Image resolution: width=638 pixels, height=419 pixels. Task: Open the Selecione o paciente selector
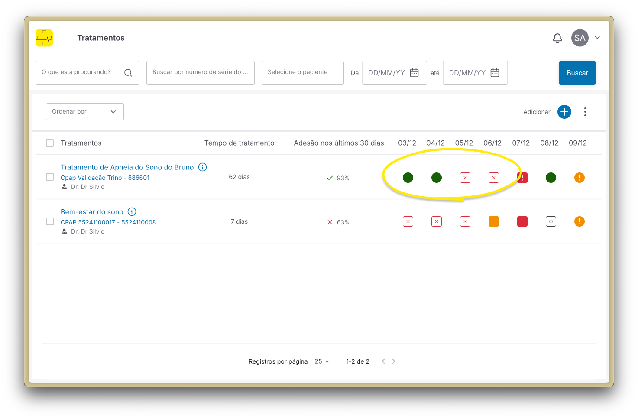[x=302, y=72]
